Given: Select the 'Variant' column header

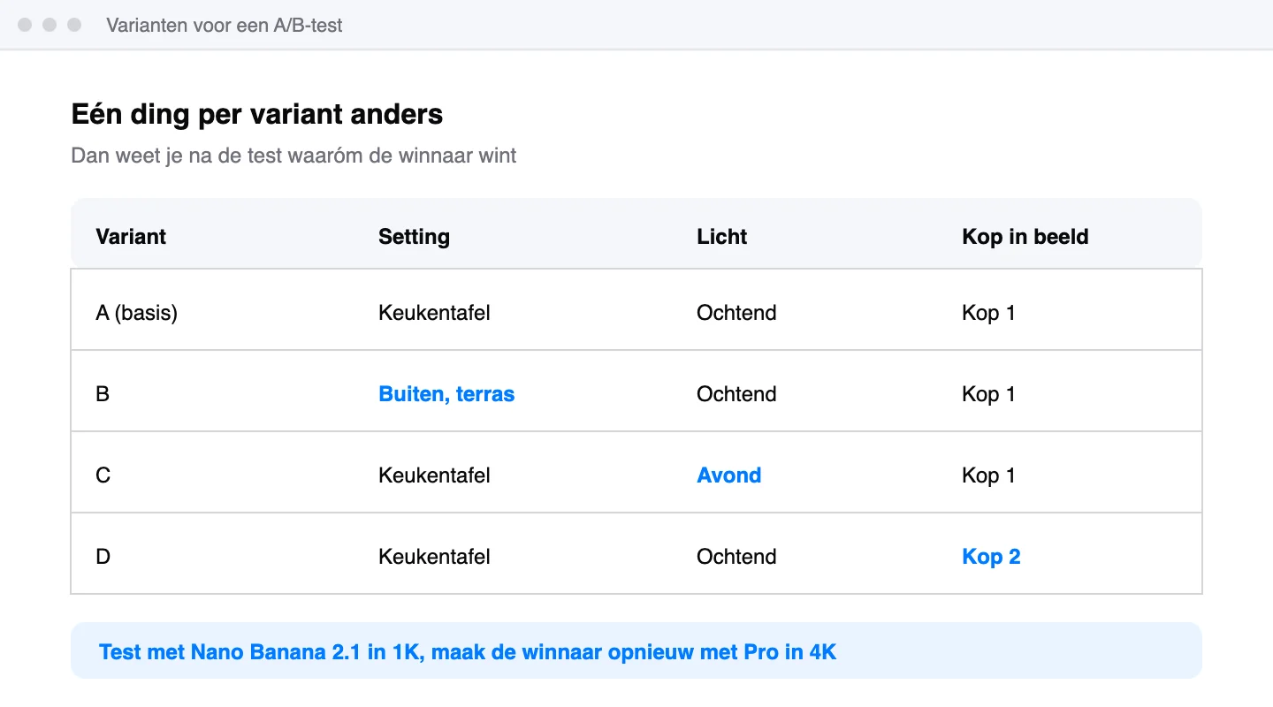Looking at the screenshot, I should [x=131, y=237].
